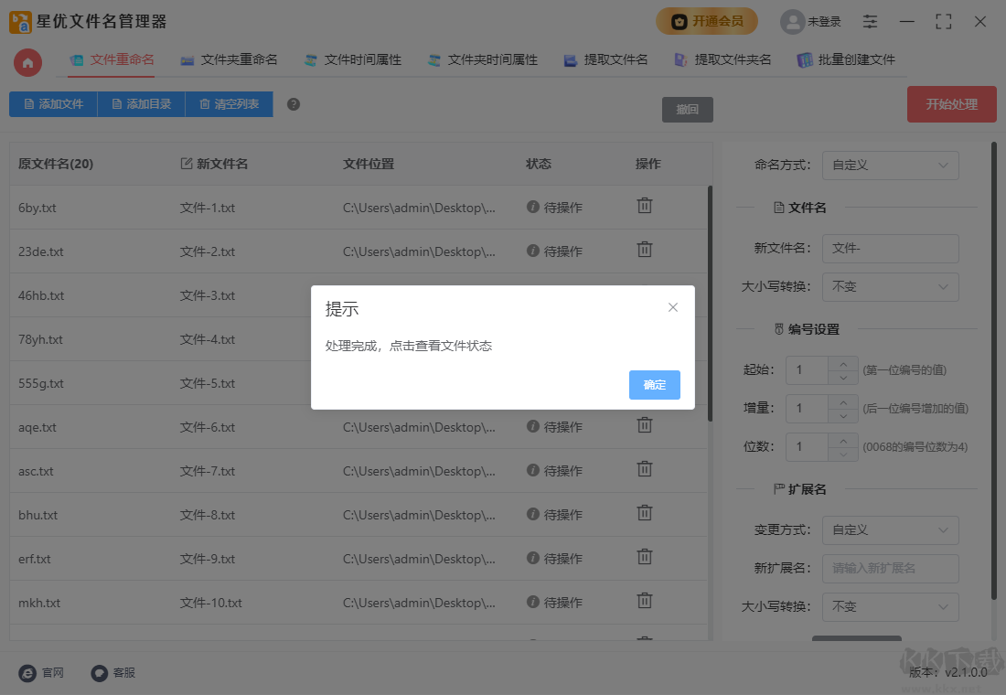Open the 变更方式 dropdown in 扩展名 section
The height and width of the screenshot is (695, 1006).
[890, 529]
